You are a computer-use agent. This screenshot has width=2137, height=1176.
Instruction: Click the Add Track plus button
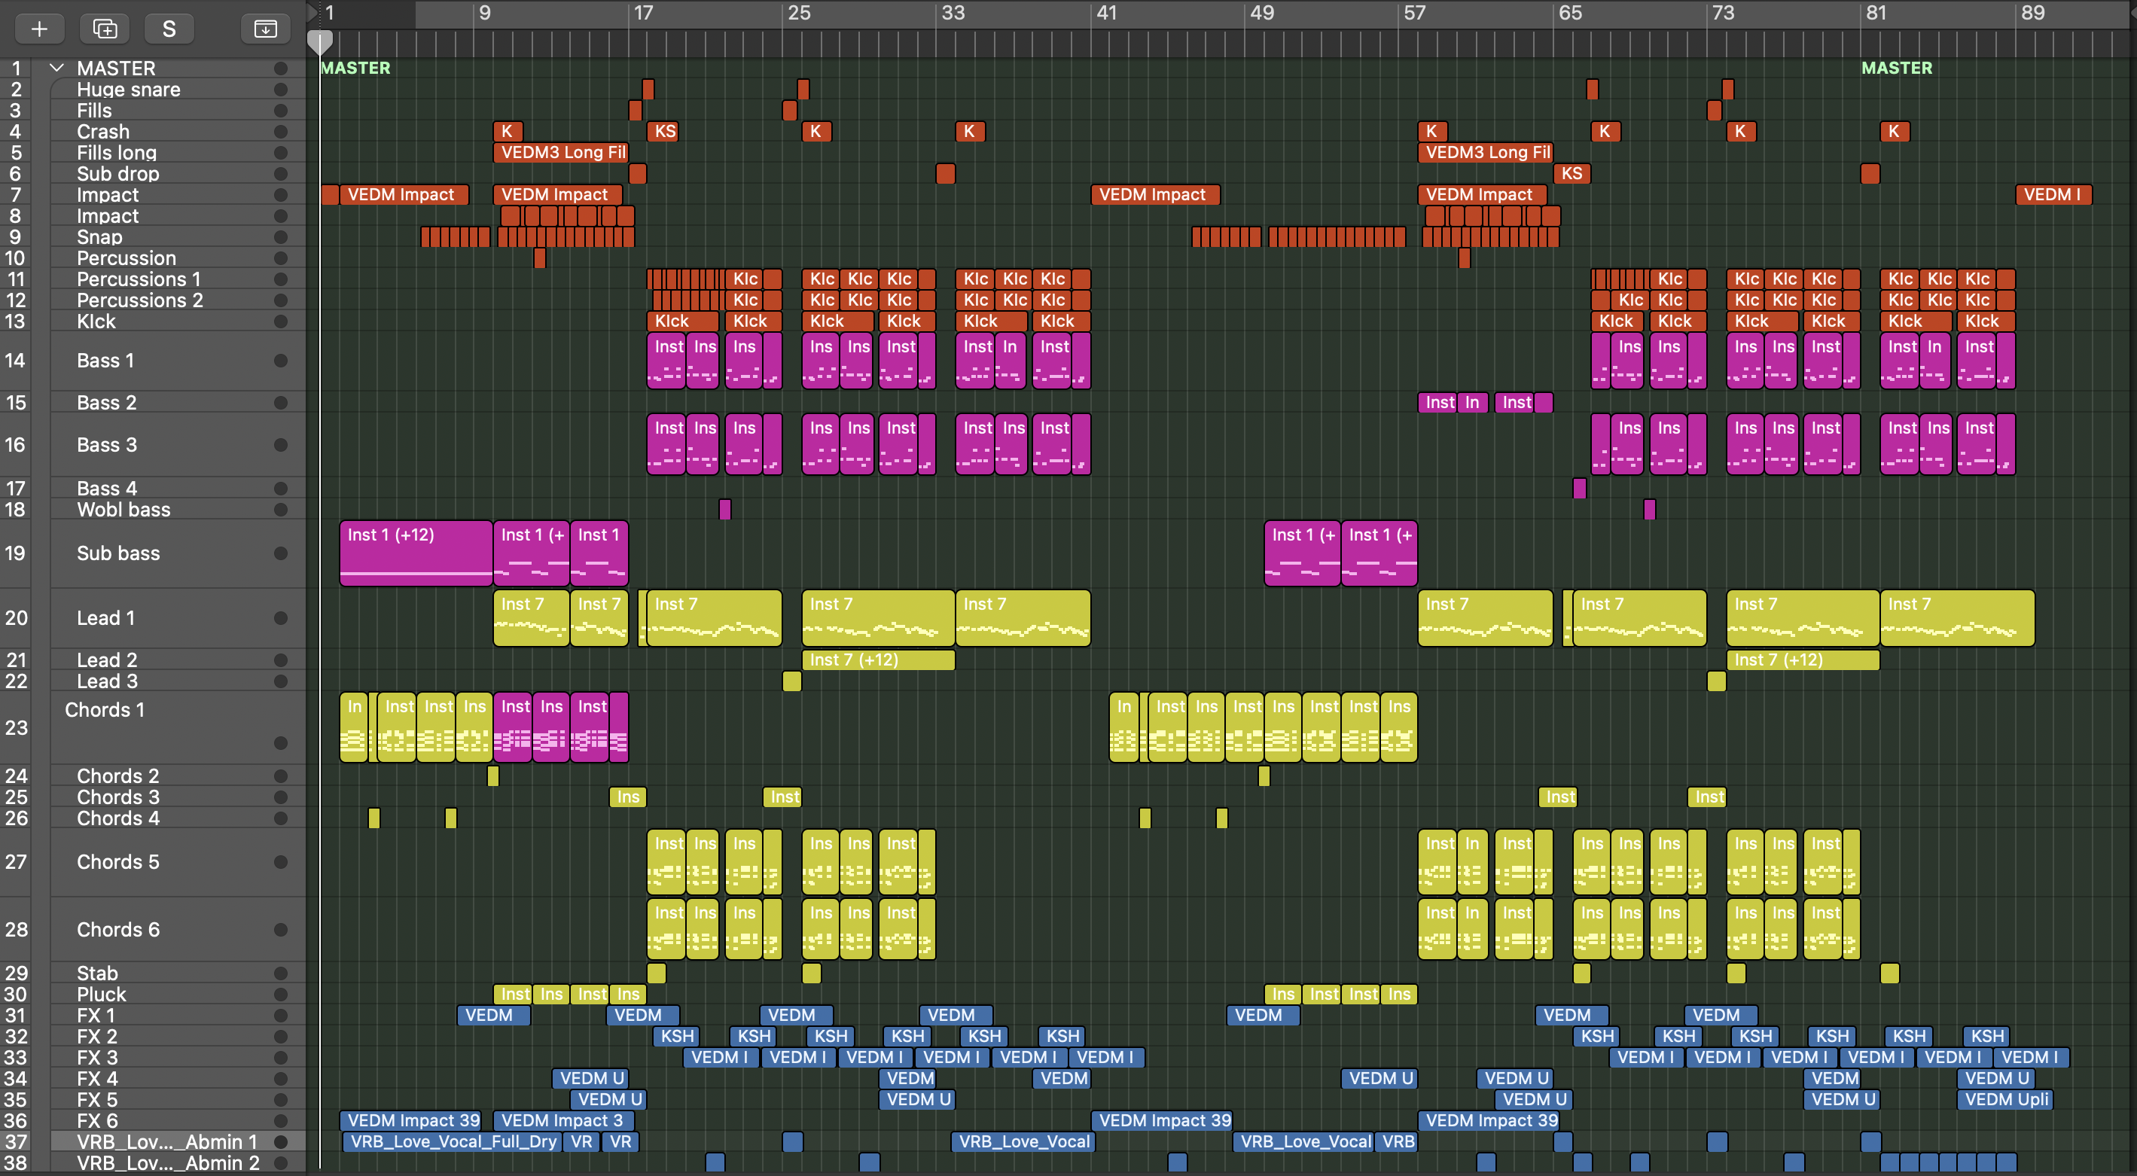click(x=39, y=29)
